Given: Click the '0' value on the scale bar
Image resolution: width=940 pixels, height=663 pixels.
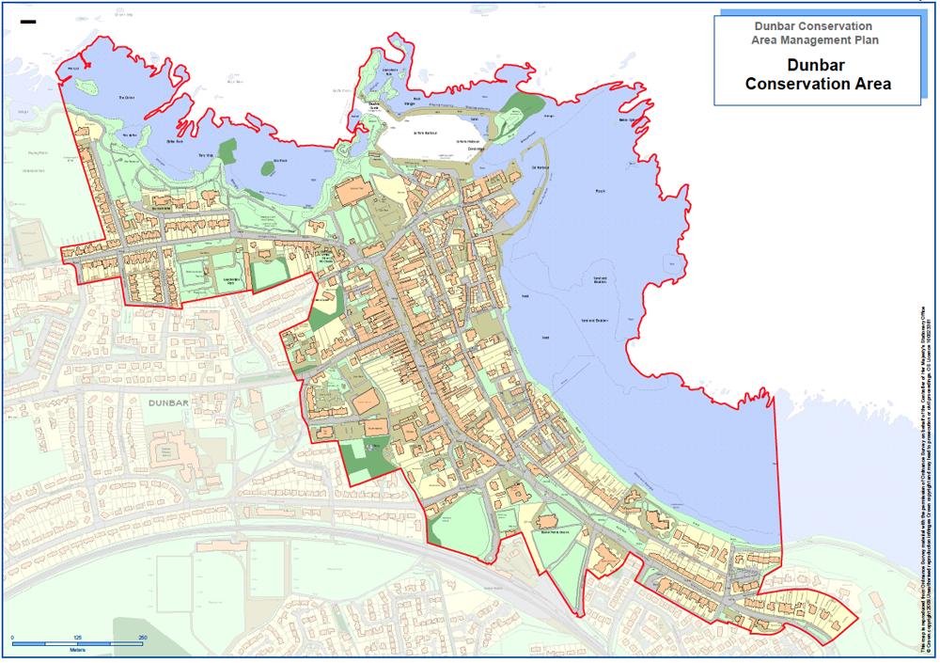Looking at the screenshot, I should (12, 638).
